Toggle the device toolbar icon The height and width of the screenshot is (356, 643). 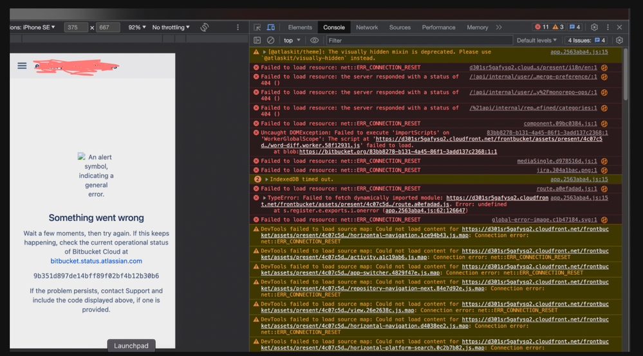click(x=271, y=28)
